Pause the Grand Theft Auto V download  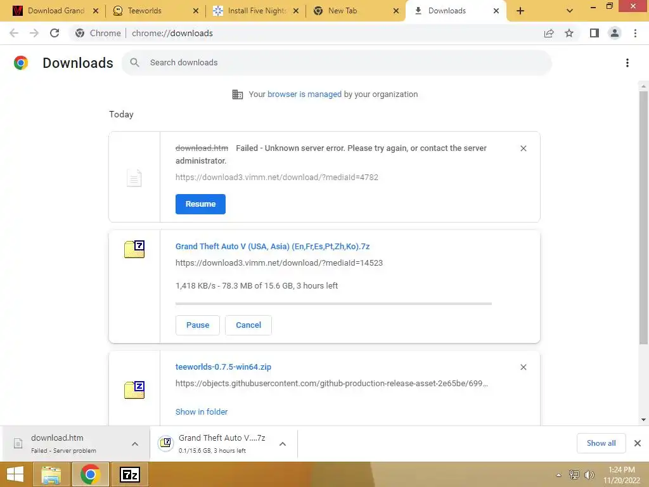click(x=198, y=325)
